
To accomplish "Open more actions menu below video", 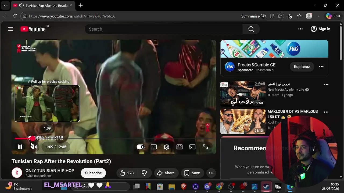I will point(211,173).
